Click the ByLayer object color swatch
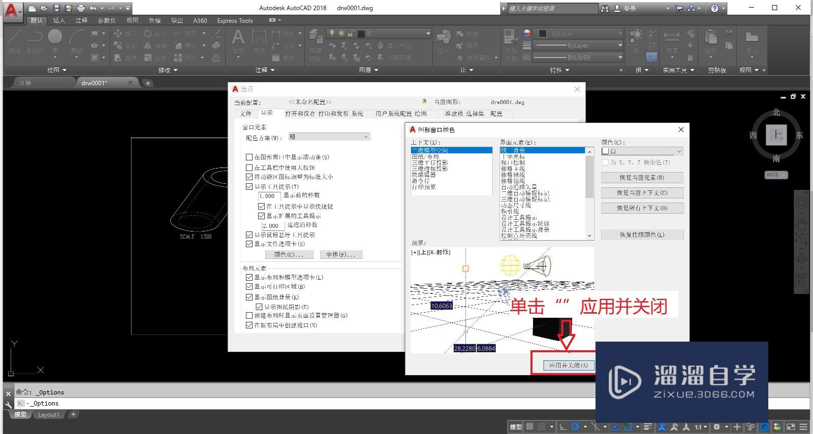Viewport: 813px width, 434px height. (x=543, y=34)
